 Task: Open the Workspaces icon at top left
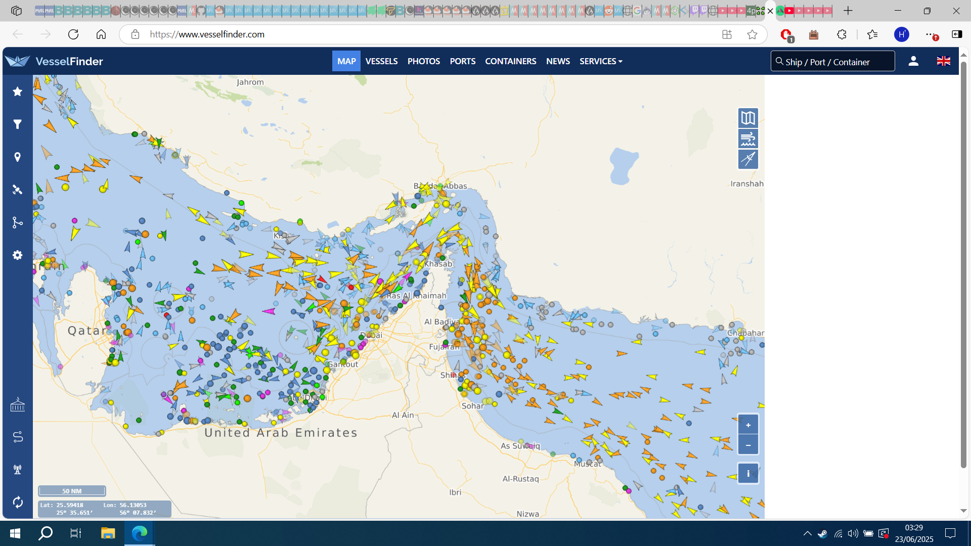click(x=16, y=11)
